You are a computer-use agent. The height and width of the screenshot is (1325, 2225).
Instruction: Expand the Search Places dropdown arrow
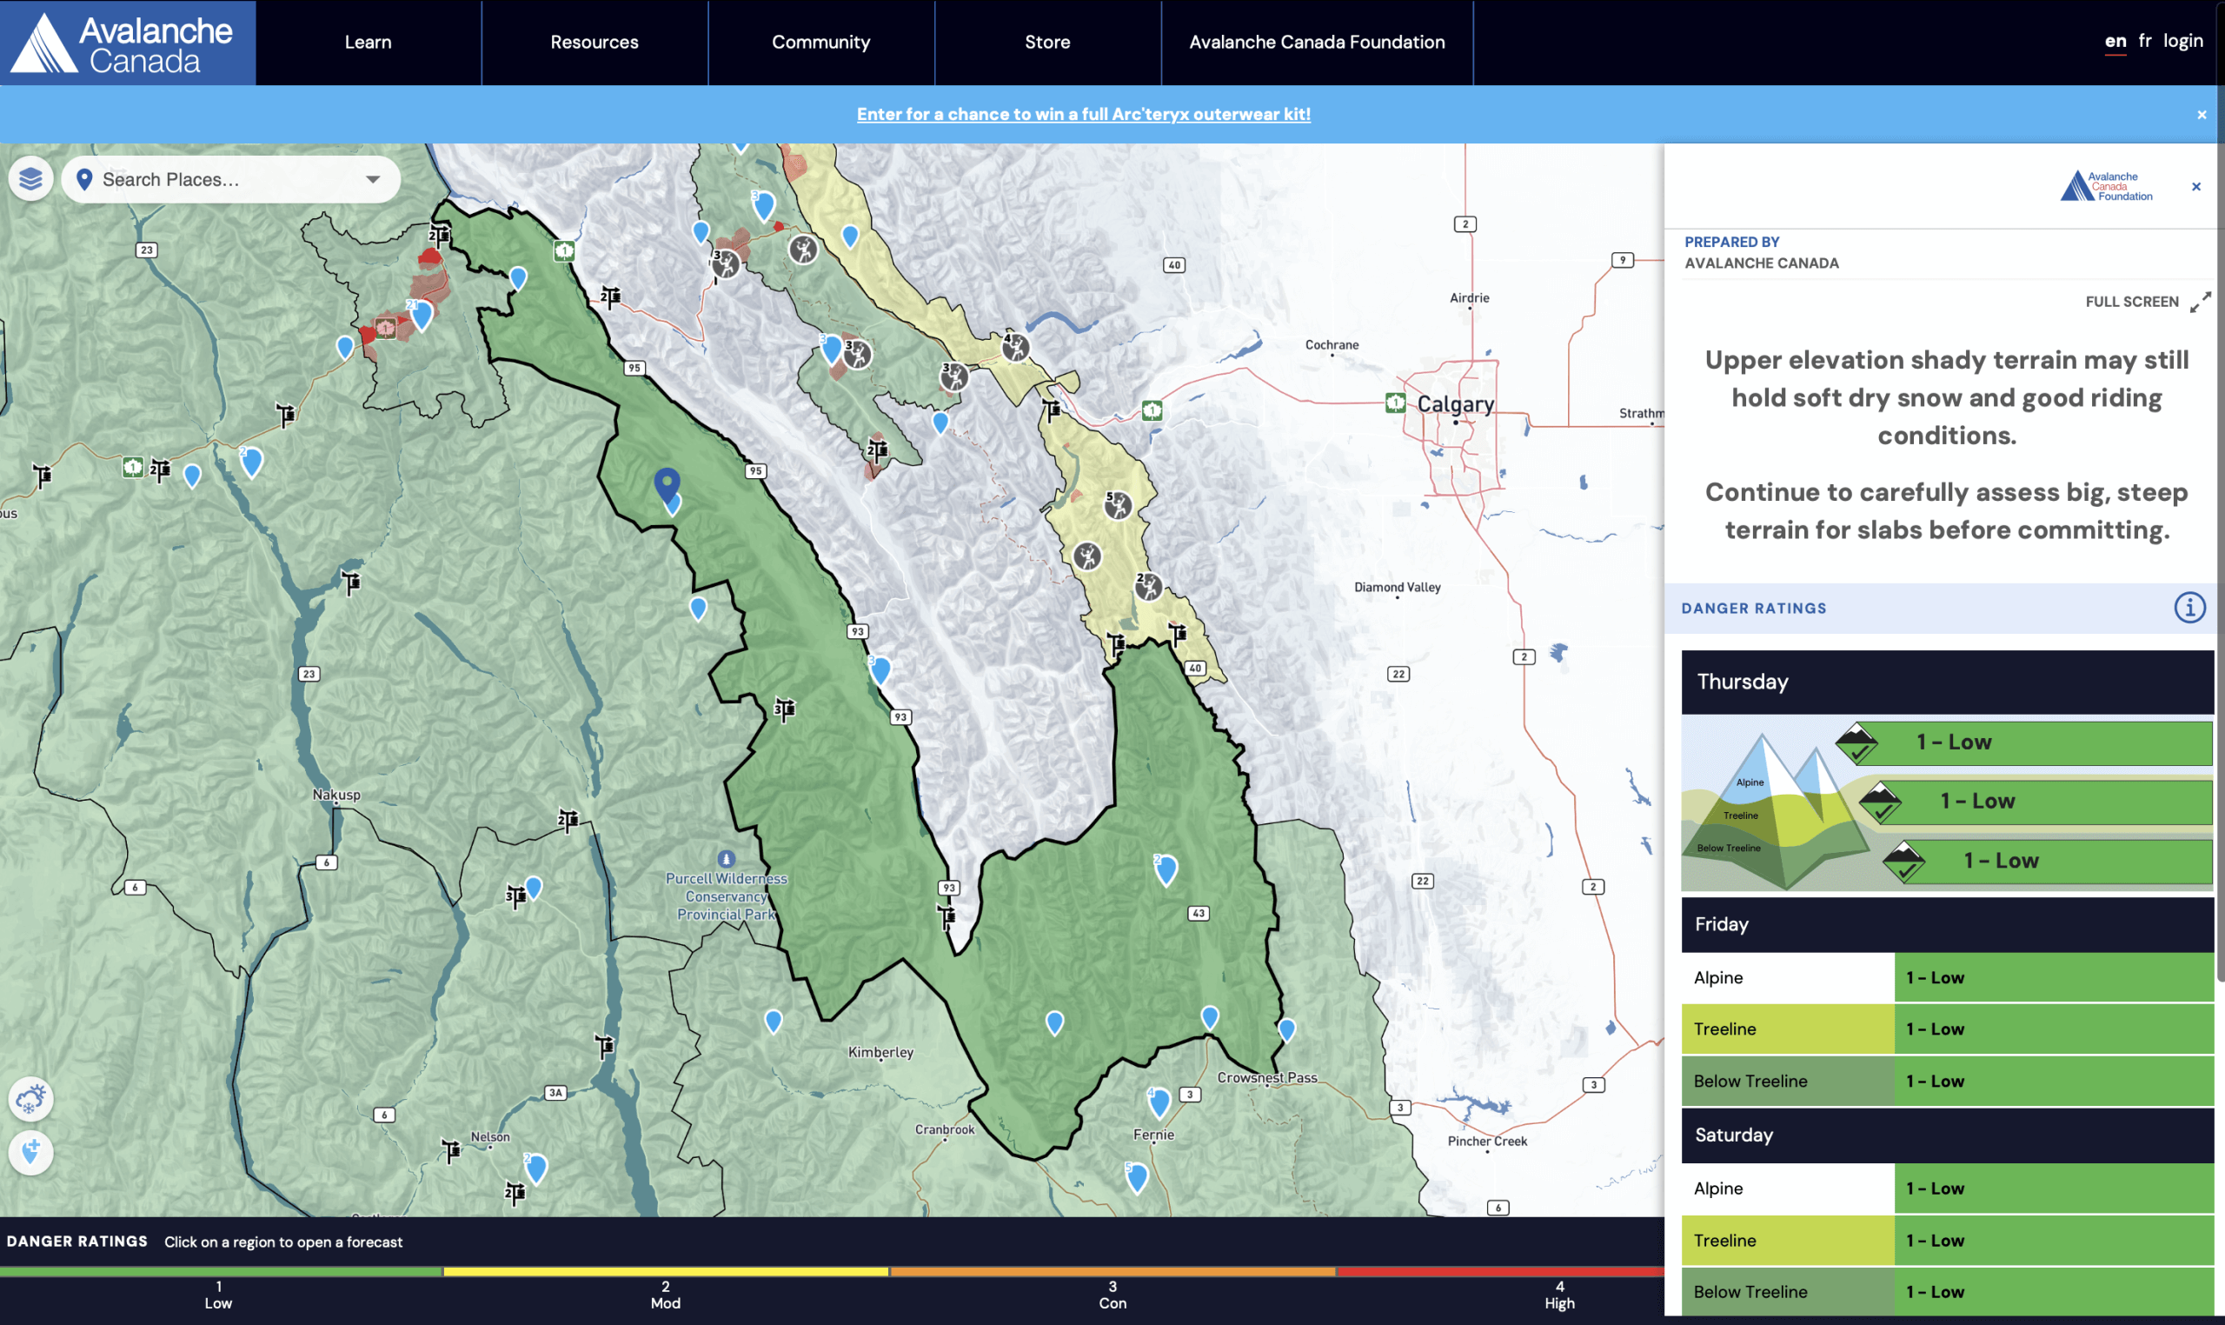(x=373, y=179)
